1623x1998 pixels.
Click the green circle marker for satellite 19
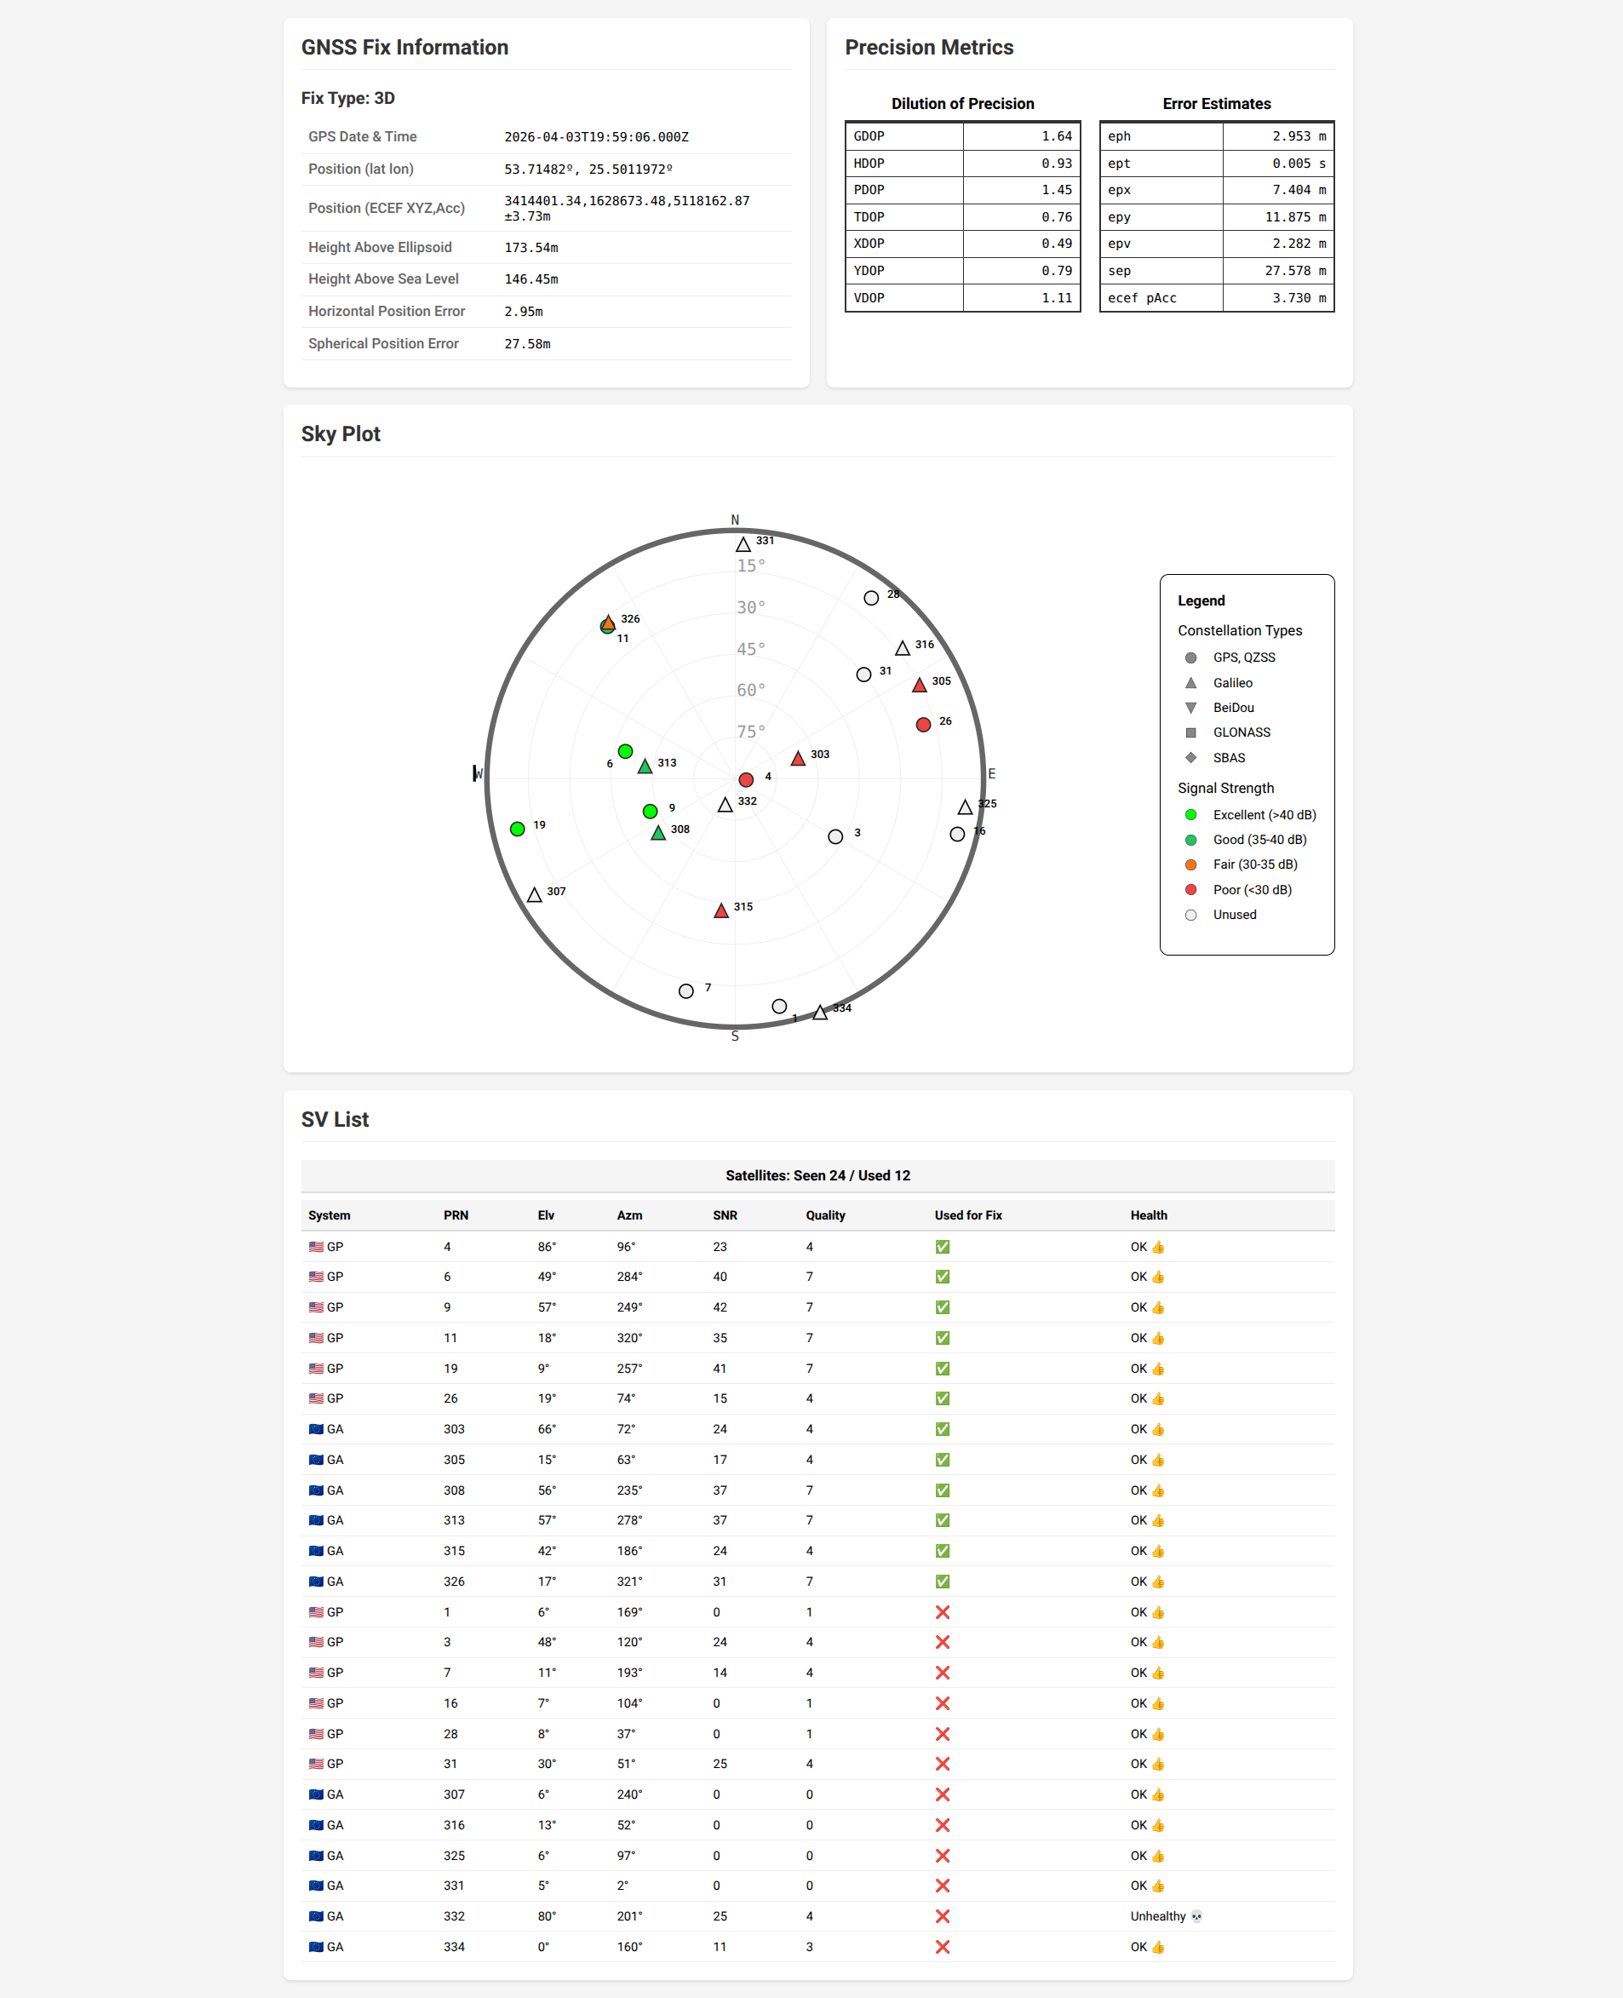point(517,830)
